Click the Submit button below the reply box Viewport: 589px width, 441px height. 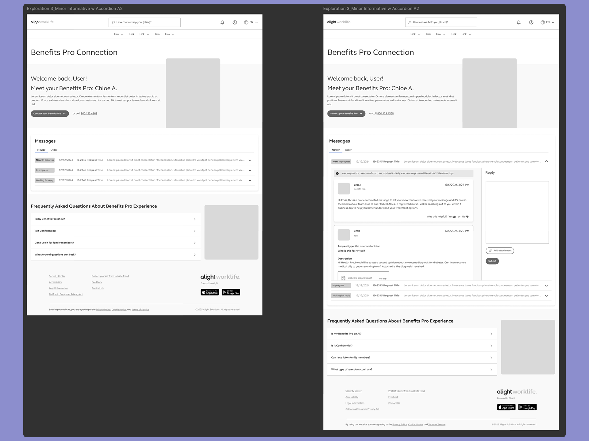[x=492, y=261]
